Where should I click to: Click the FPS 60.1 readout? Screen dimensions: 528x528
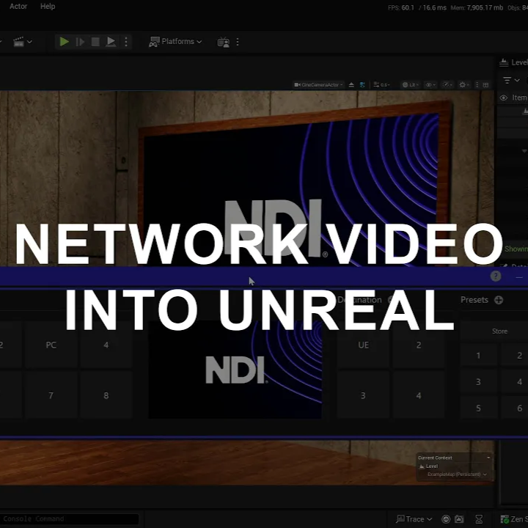401,7
